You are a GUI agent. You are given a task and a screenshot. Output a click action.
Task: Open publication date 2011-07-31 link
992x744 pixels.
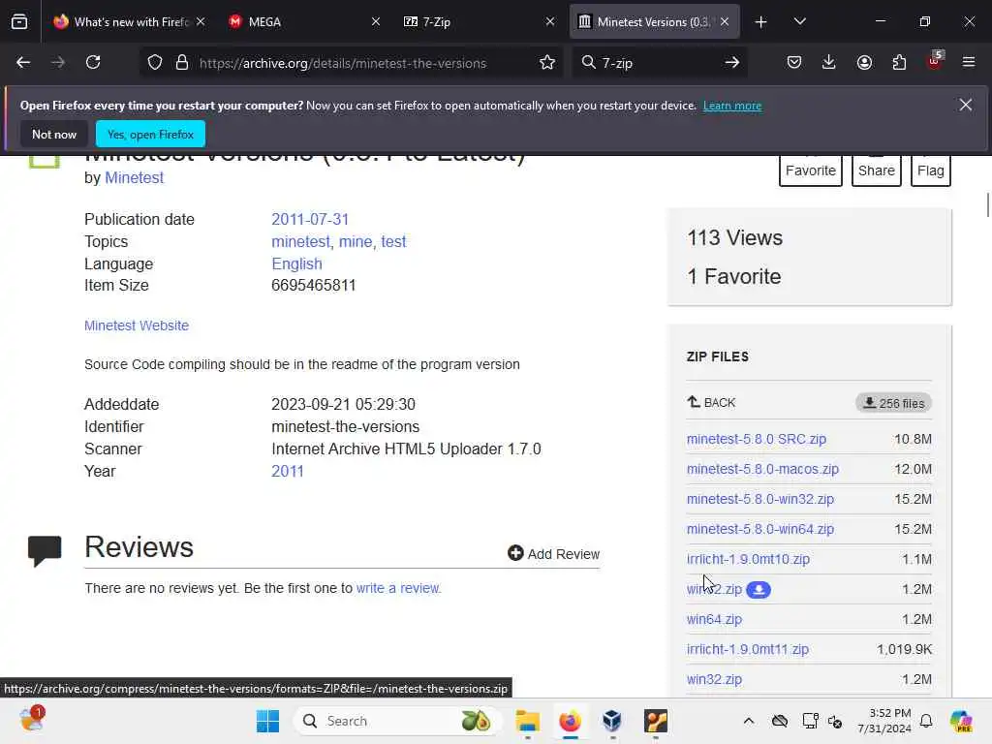[310, 219]
